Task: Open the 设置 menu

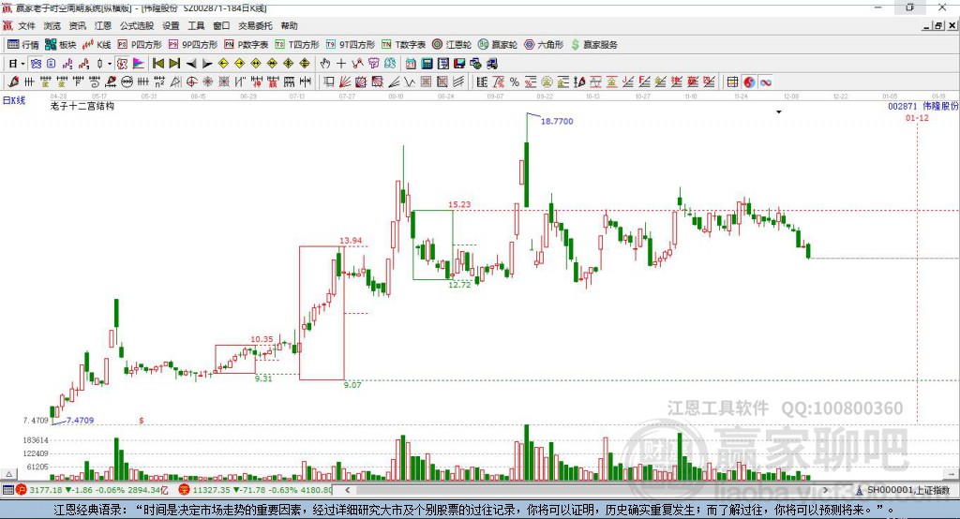Action: (x=171, y=25)
